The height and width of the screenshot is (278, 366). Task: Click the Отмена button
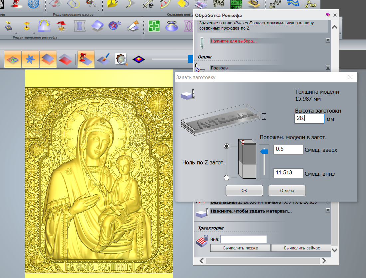pyautogui.click(x=287, y=190)
